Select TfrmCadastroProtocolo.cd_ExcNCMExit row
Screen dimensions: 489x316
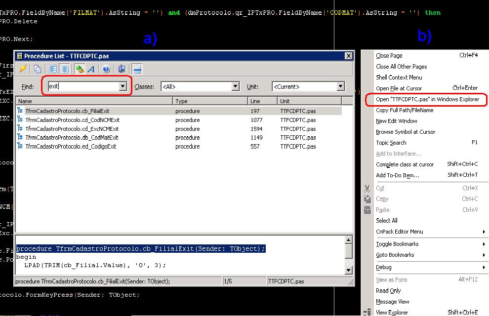coord(179,129)
